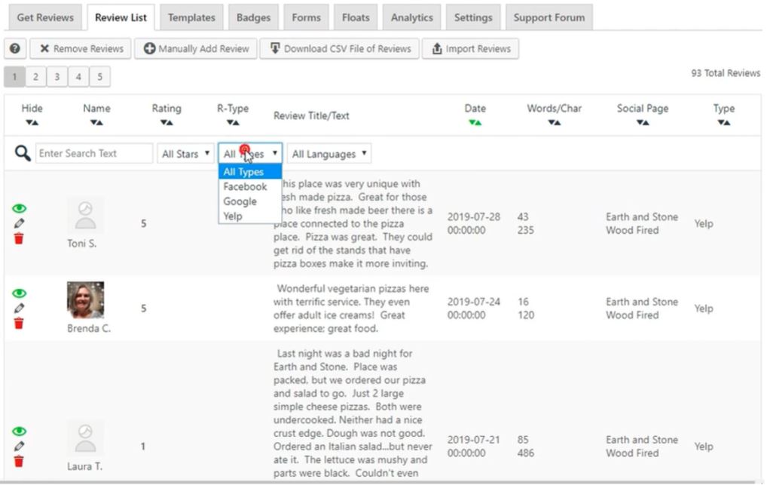
Task: Click the help question mark icon
Action: (14, 48)
